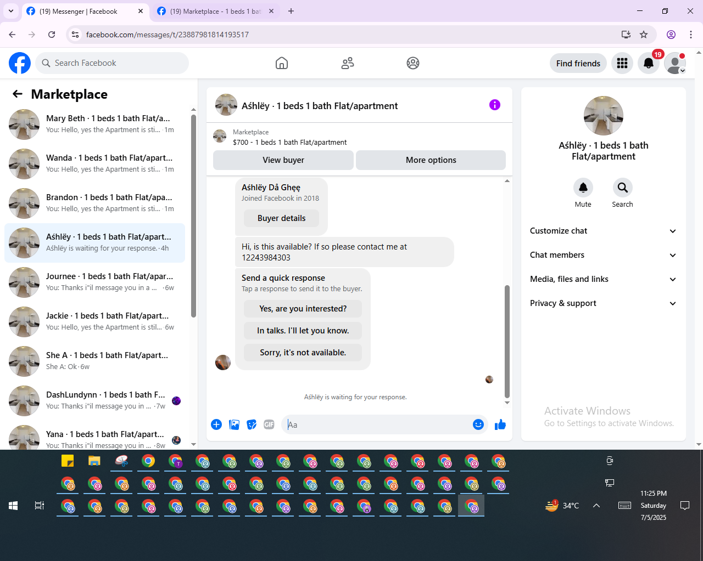Open emoji picker in message box

tap(478, 424)
